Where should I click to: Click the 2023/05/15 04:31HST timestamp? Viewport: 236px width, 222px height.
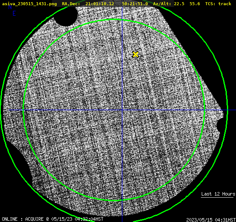click(x=211, y=219)
